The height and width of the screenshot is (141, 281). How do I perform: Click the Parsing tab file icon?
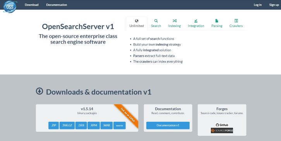pyautogui.click(x=217, y=21)
